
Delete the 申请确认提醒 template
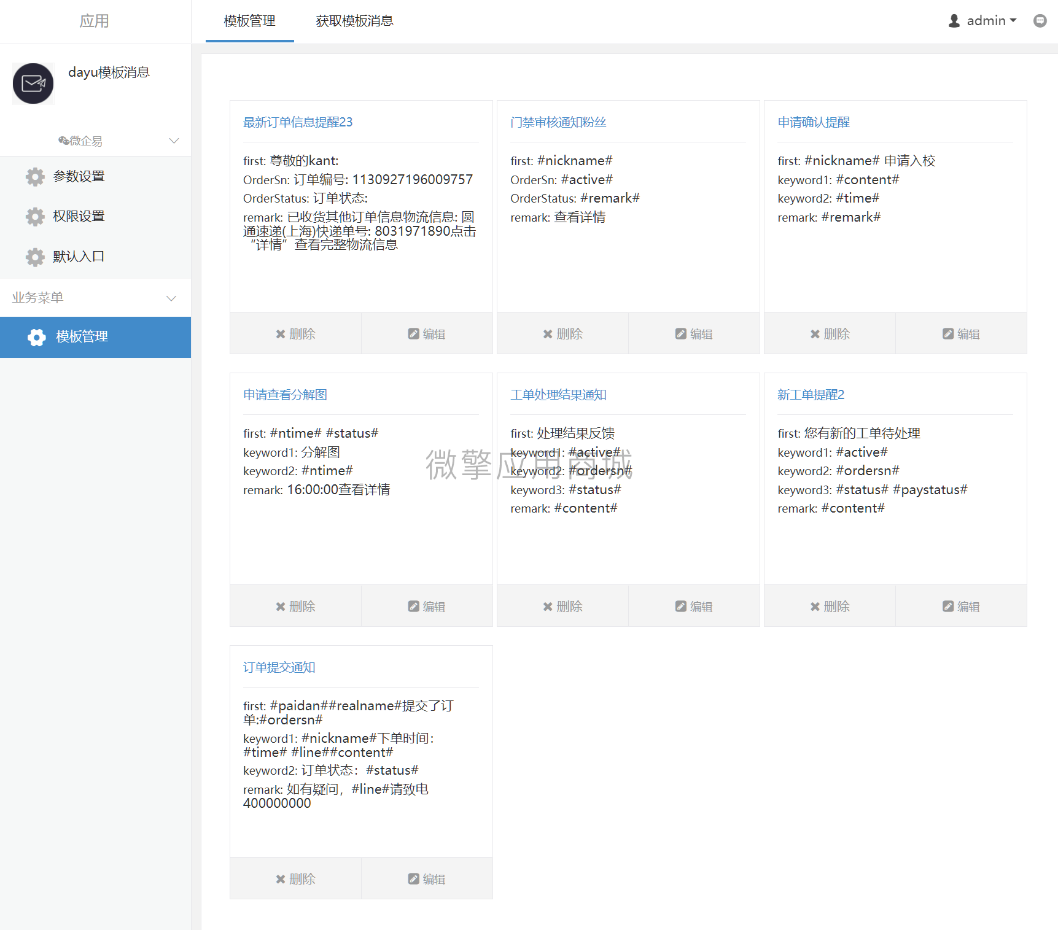(830, 333)
